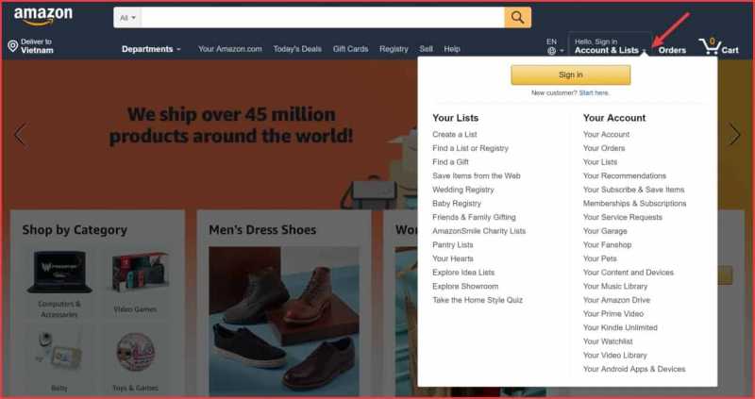Click the orange magnifying glass search button
The height and width of the screenshot is (399, 755).
coord(517,18)
